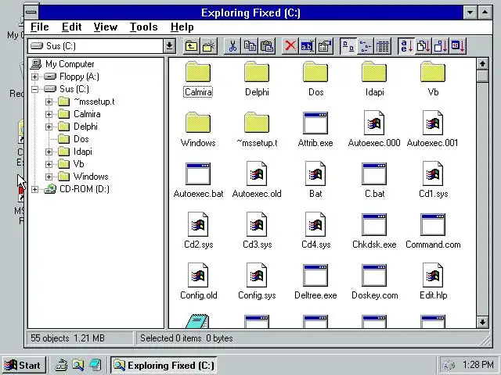Switch to large icons view
This screenshot has width=501, height=375.
pyautogui.click(x=348, y=46)
